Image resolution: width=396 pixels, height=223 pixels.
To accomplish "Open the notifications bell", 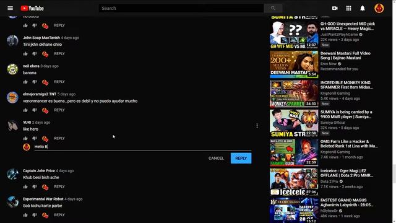I will click(363, 8).
